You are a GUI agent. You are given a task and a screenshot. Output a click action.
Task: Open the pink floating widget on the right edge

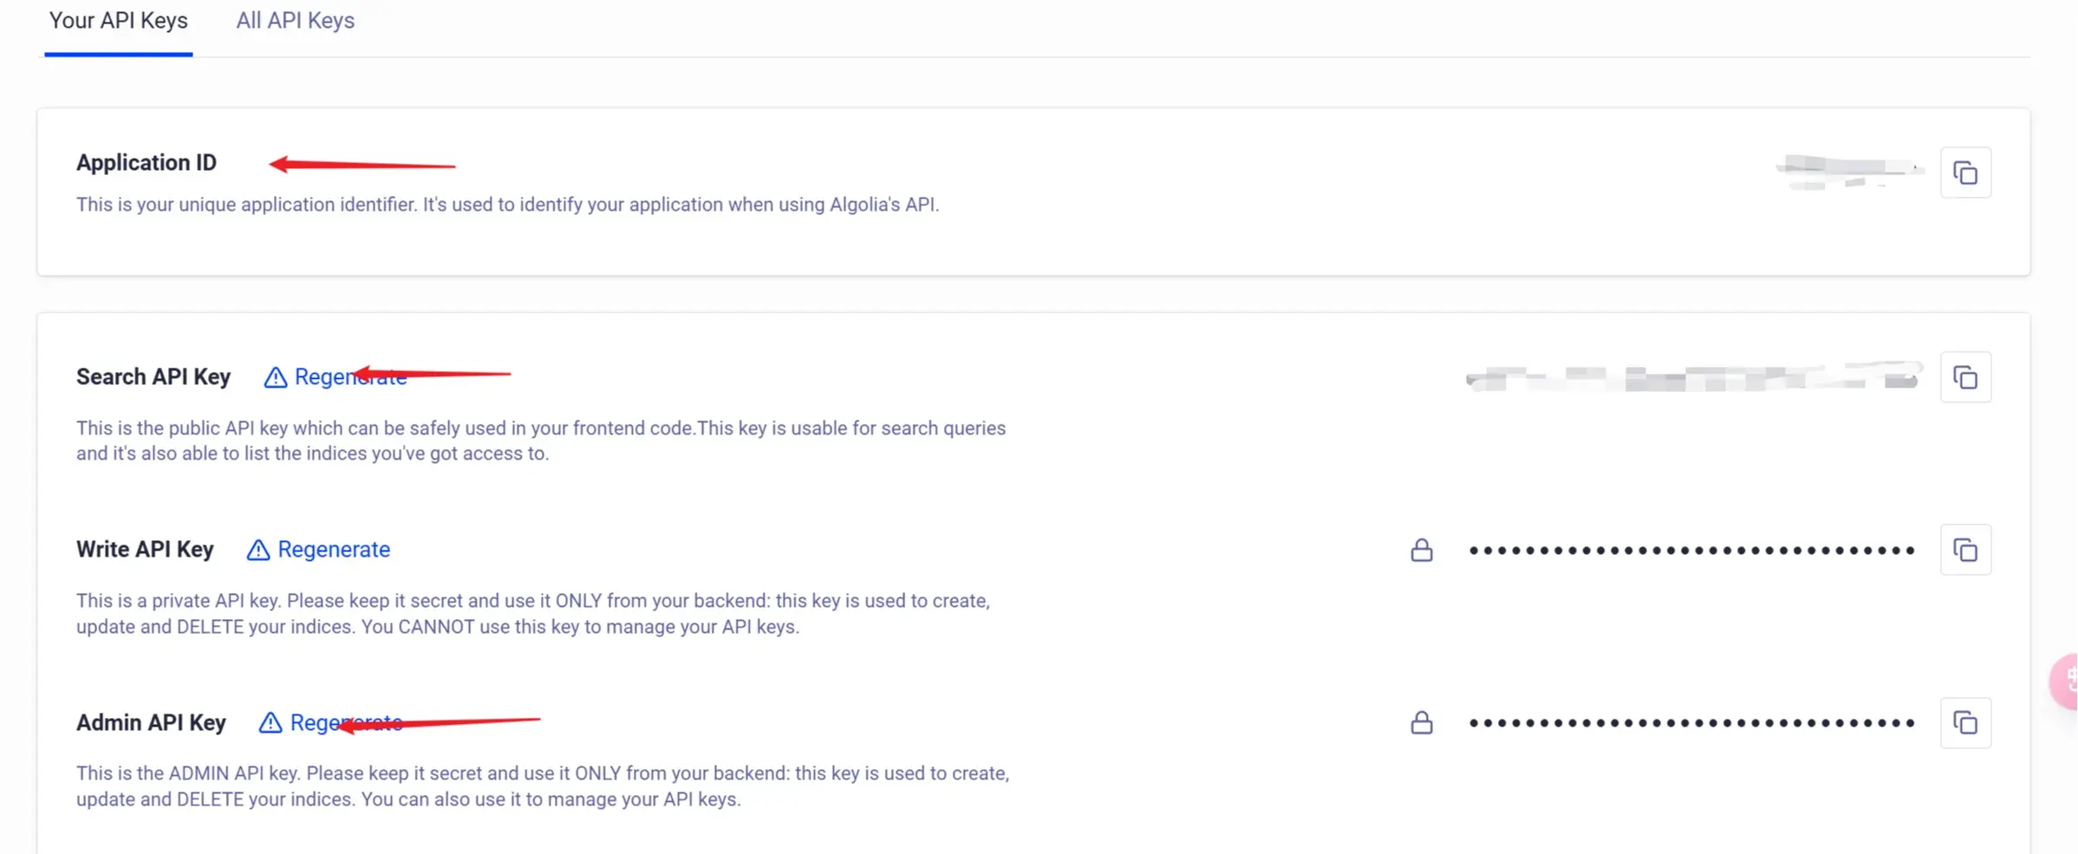tap(2070, 681)
